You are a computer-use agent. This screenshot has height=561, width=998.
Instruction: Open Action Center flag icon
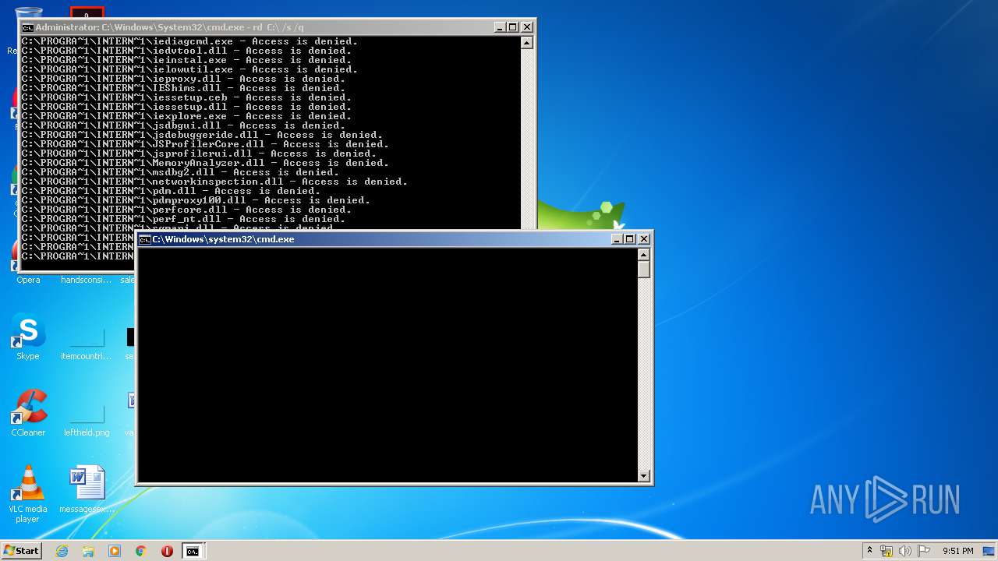tap(924, 551)
